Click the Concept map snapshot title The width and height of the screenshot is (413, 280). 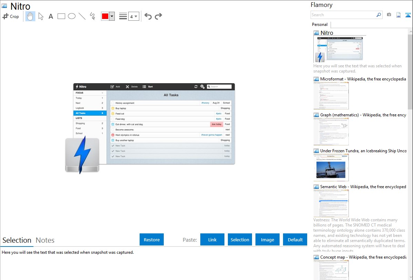(x=363, y=257)
